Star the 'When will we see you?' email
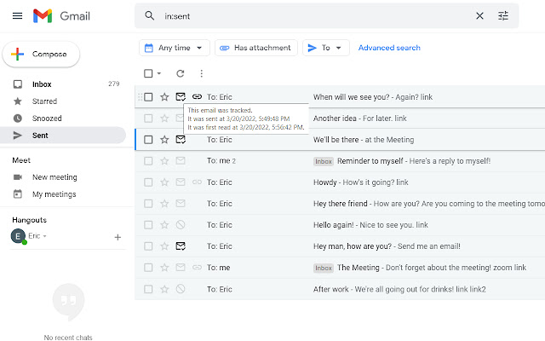The width and height of the screenshot is (545, 341). pyautogui.click(x=164, y=96)
